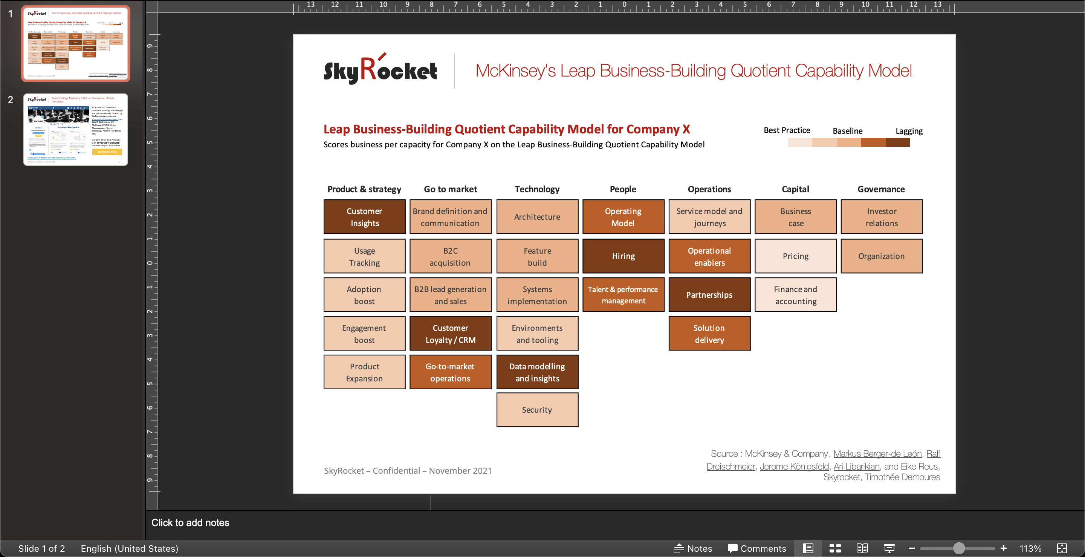Select Finance and accounting box
This screenshot has height=557, width=1085.
pos(796,295)
